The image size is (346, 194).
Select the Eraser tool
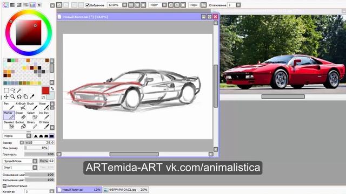[21, 115]
